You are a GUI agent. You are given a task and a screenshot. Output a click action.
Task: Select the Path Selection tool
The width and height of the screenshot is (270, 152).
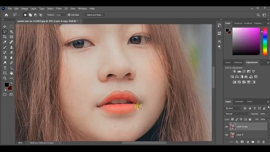tap(11, 68)
